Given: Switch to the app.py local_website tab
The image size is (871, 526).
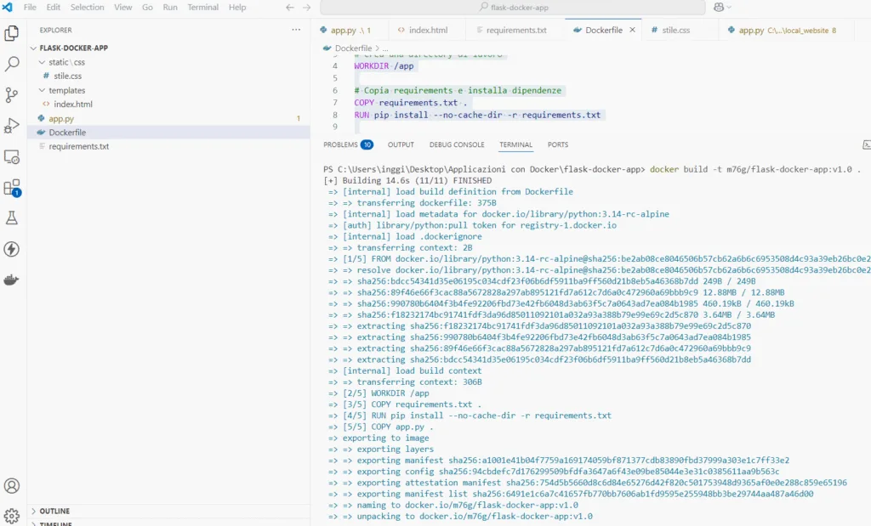Looking at the screenshot, I should (x=786, y=30).
